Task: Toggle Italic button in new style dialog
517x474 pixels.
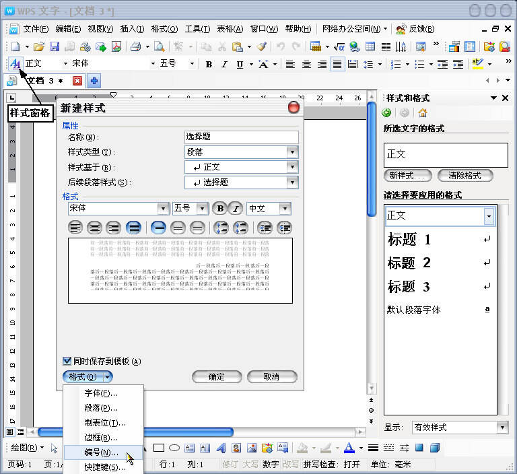Action: coord(236,209)
